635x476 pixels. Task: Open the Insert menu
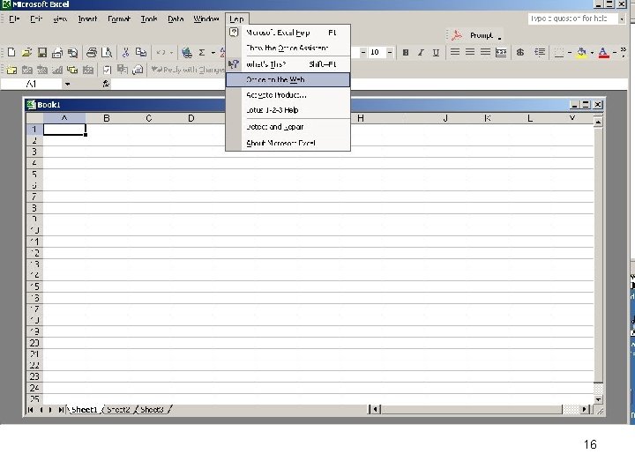point(87,19)
